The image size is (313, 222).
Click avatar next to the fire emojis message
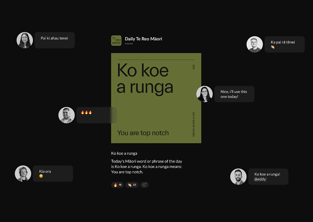point(66,115)
